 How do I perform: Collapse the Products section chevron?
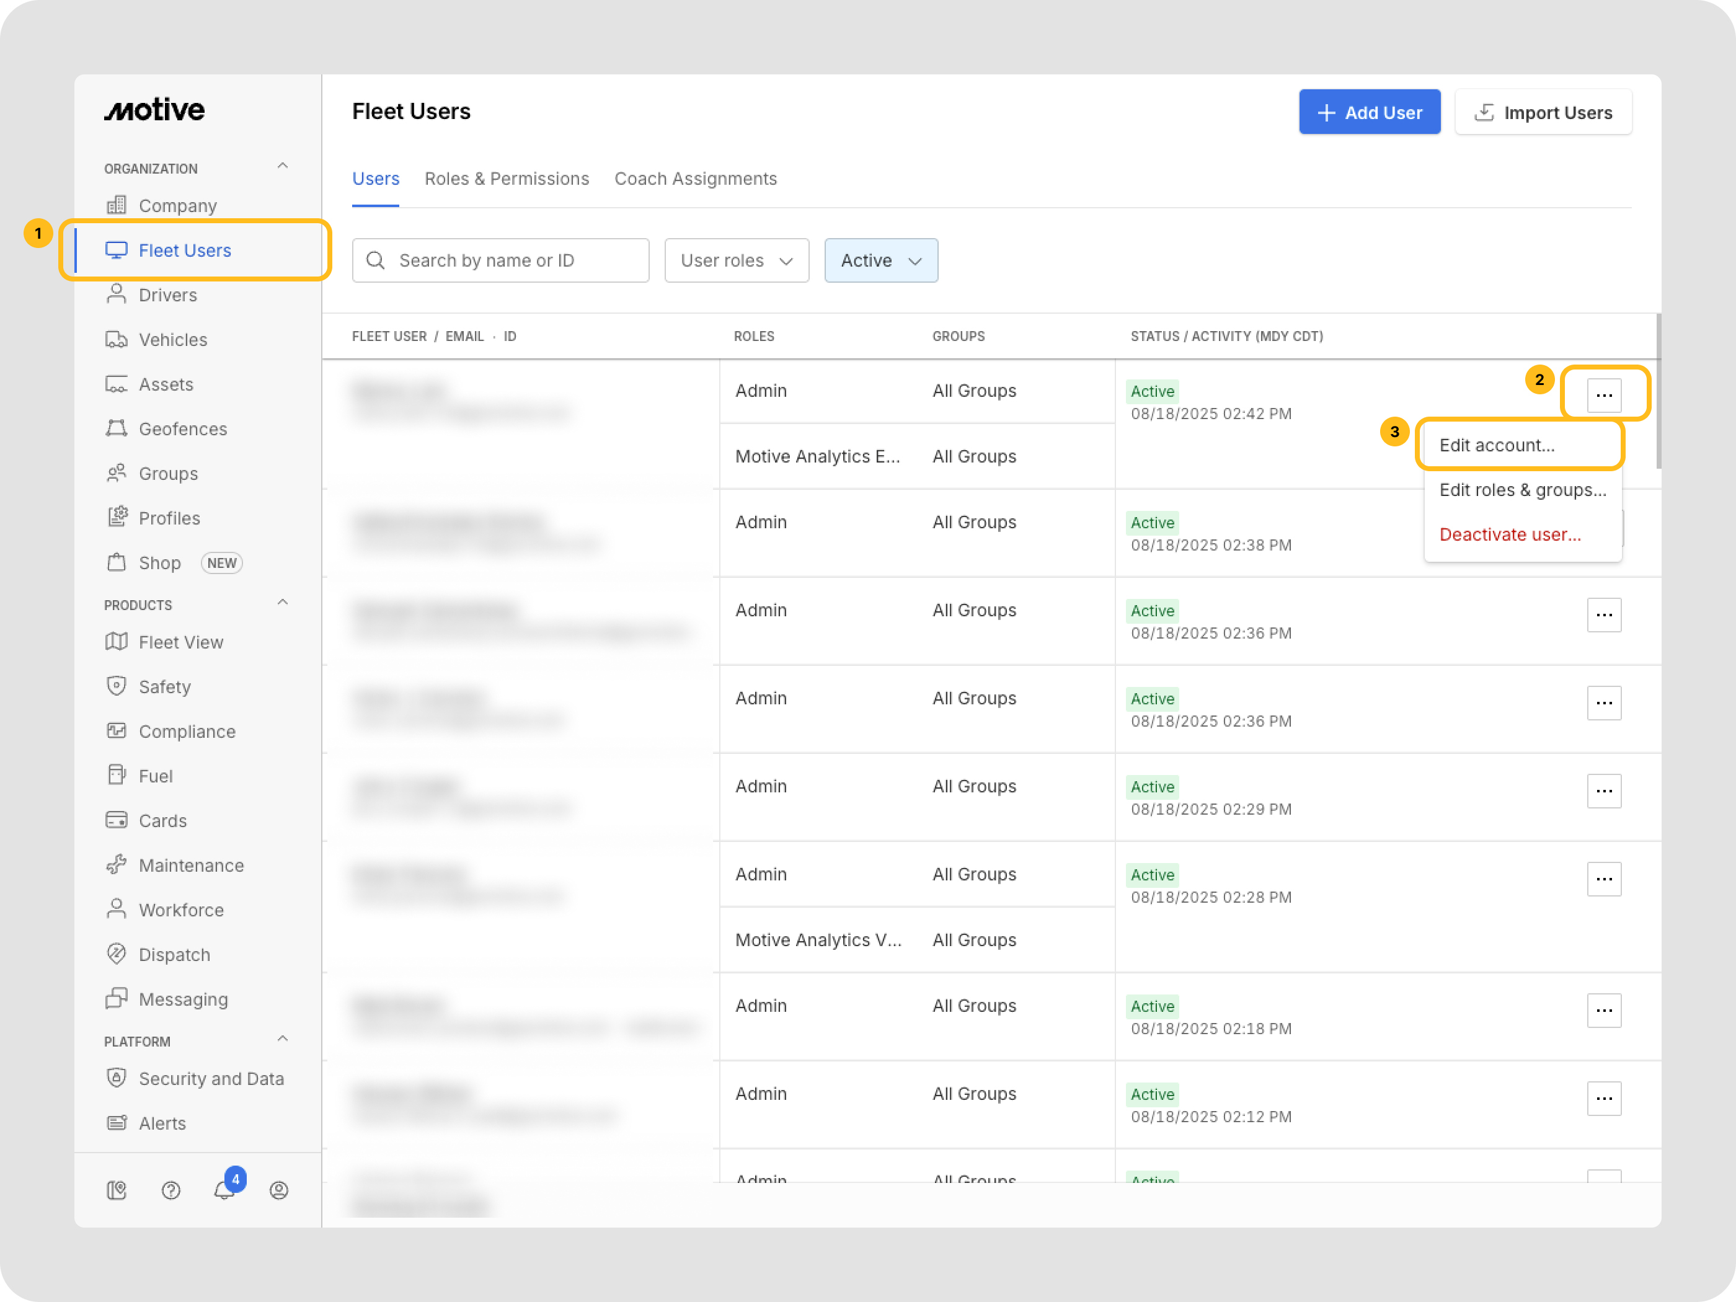[x=283, y=603]
